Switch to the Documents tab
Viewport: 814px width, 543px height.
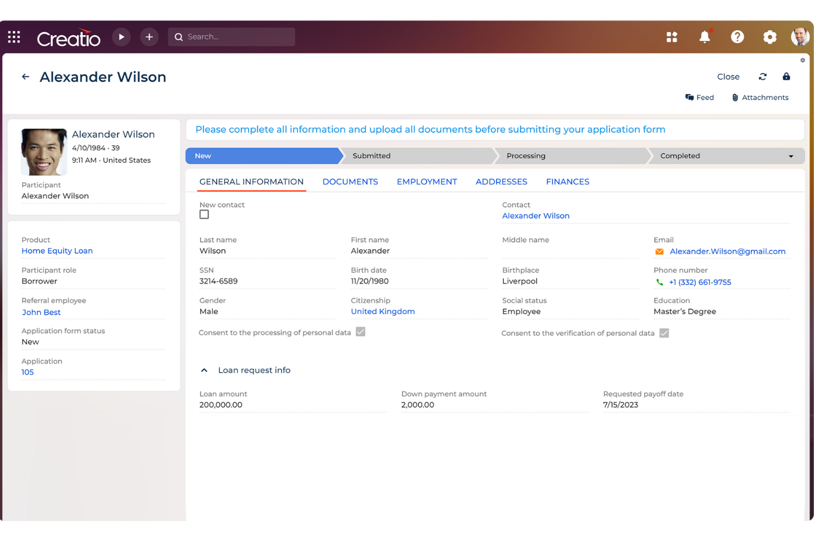click(x=350, y=182)
